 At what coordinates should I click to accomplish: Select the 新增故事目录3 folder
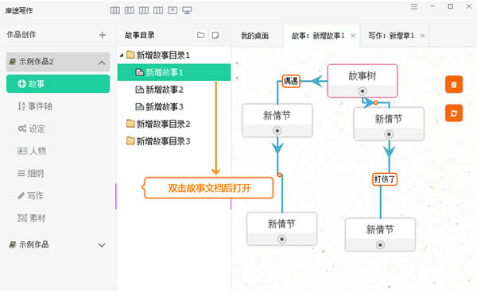(158, 141)
